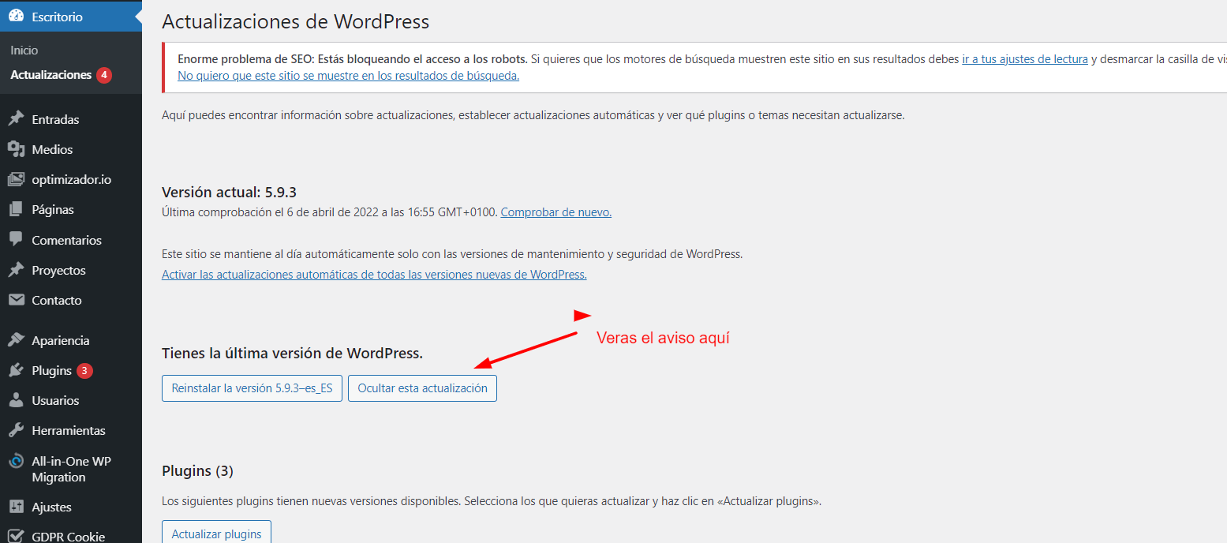Open the Escritorio menu
The height and width of the screenshot is (543, 1227).
(71, 16)
